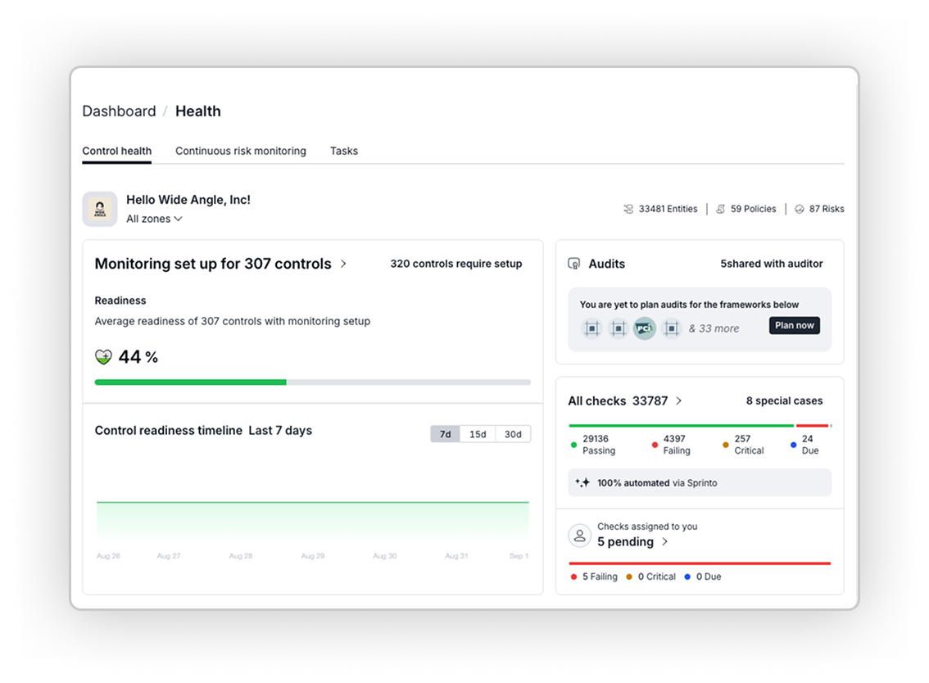
Task: Click the Plan now button
Action: click(x=794, y=326)
